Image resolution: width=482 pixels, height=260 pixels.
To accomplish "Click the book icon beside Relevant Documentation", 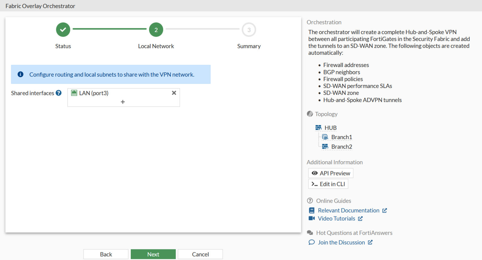I will [x=311, y=210].
